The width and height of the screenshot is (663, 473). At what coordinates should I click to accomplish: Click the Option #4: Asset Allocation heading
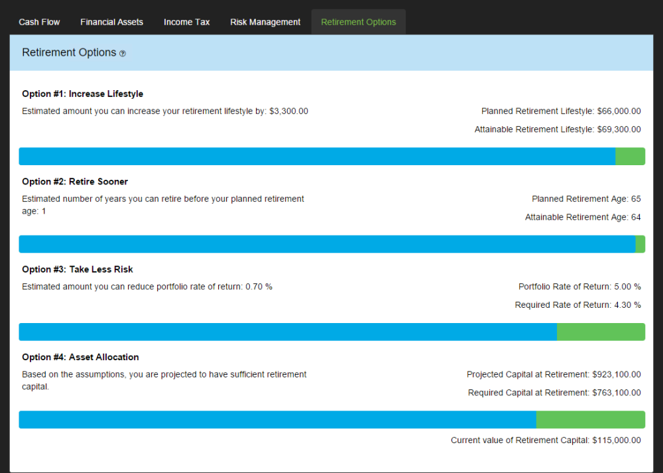click(80, 357)
